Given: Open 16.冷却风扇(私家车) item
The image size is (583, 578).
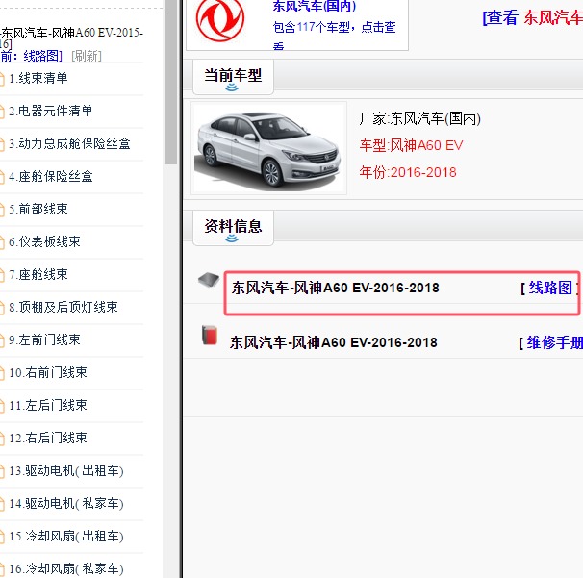Looking at the screenshot, I should coord(66,569).
